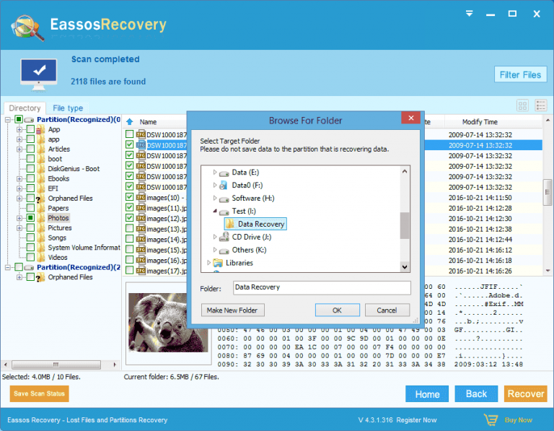Expand the Data (E:) drive node
Viewport: 554px width, 431px height.
pos(214,173)
